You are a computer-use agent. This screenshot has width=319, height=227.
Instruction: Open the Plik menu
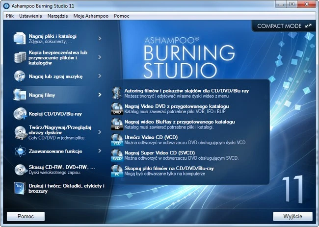[10, 16]
